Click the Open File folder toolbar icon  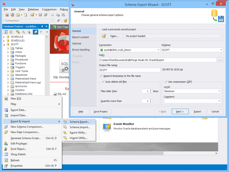[x=32, y=15]
